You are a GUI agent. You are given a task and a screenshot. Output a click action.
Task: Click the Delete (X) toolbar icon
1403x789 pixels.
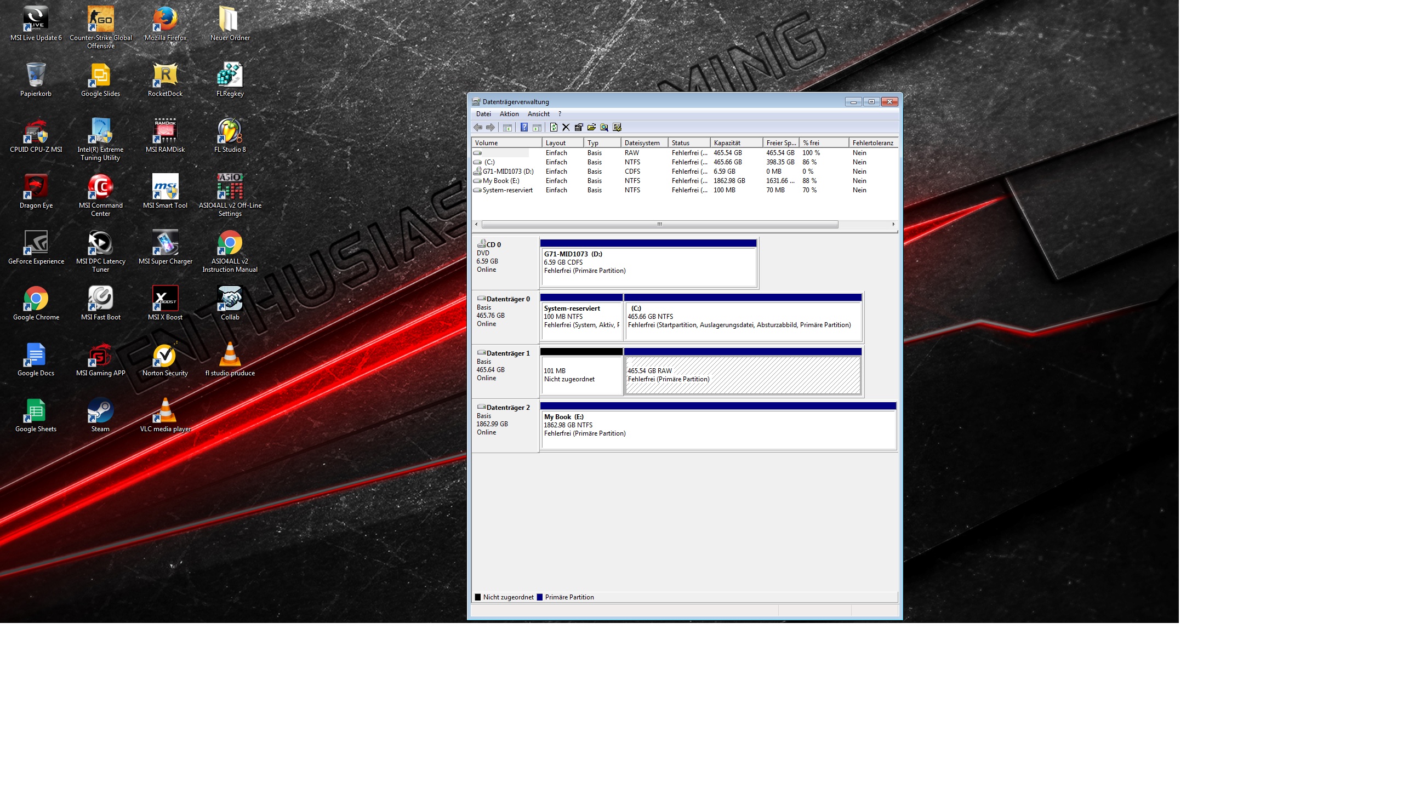[566, 128]
